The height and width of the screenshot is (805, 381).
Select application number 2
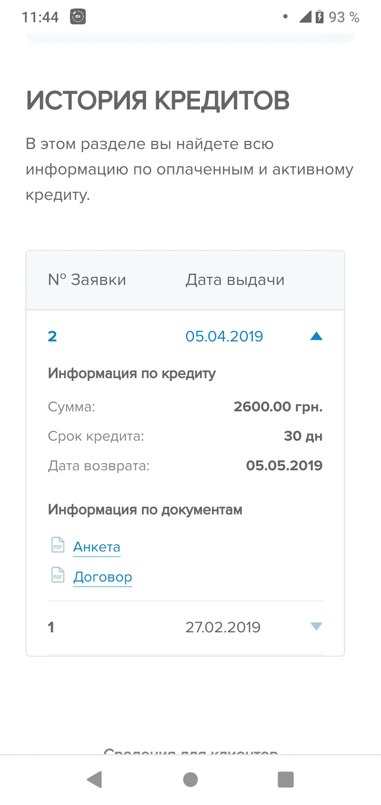click(52, 336)
